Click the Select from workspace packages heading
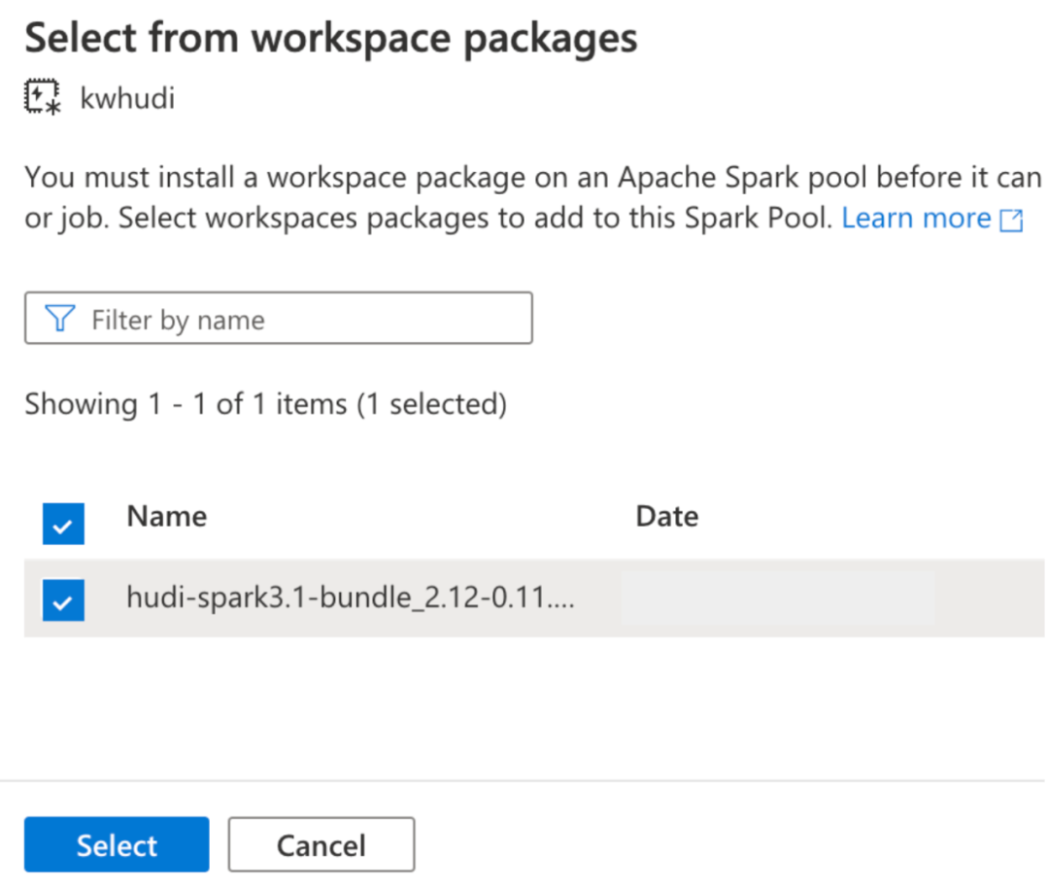Image resolution: width=1049 pixels, height=887 pixels. (330, 38)
